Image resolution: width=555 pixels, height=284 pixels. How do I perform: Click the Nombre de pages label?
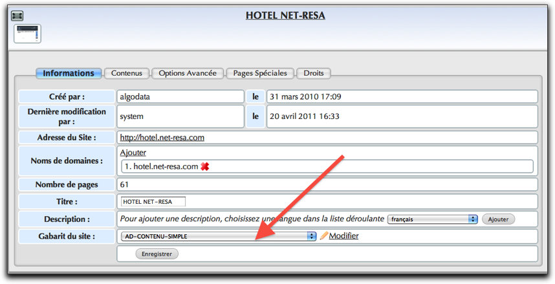coord(67,184)
